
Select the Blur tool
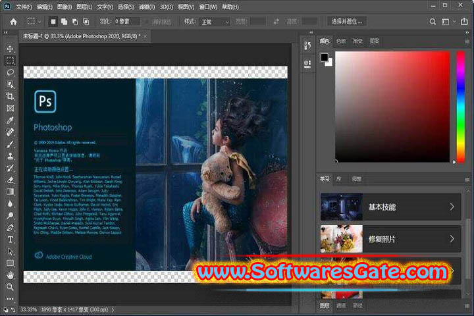click(x=10, y=204)
